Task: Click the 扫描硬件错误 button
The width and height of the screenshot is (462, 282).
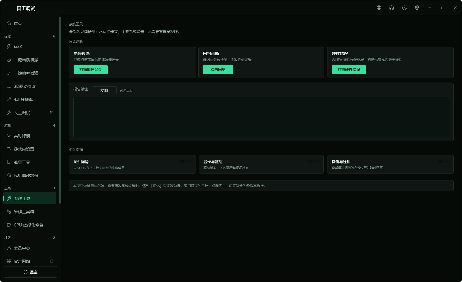Action: coord(349,70)
